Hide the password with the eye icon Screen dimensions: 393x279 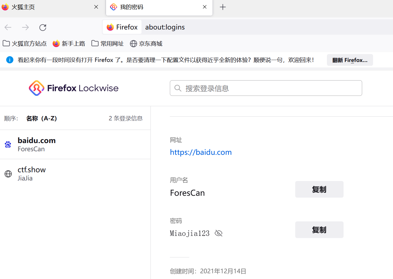click(219, 233)
